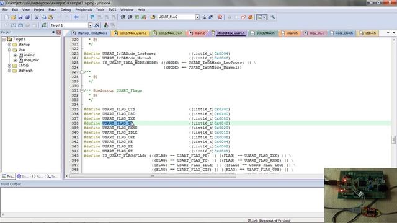Select the Books panel tab
Viewport: 397px width, 223px height.
tap(23, 176)
